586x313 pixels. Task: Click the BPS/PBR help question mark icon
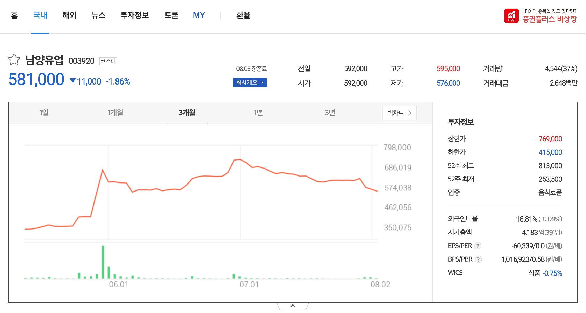click(x=478, y=259)
